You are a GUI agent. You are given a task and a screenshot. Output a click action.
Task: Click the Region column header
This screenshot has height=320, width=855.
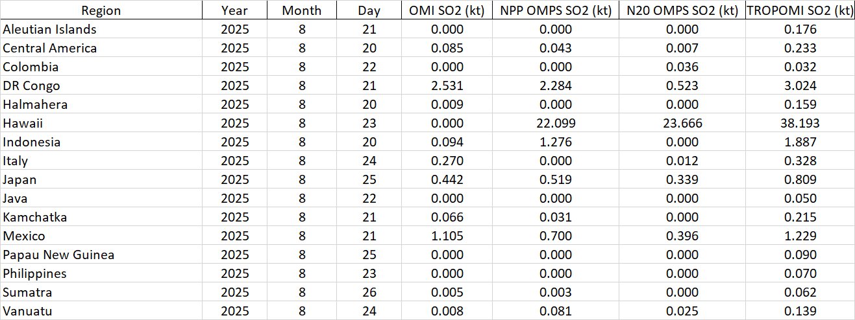101,10
